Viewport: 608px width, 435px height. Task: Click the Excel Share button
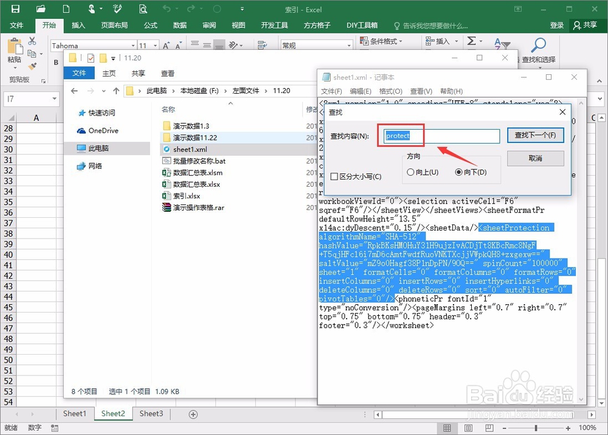[x=585, y=25]
